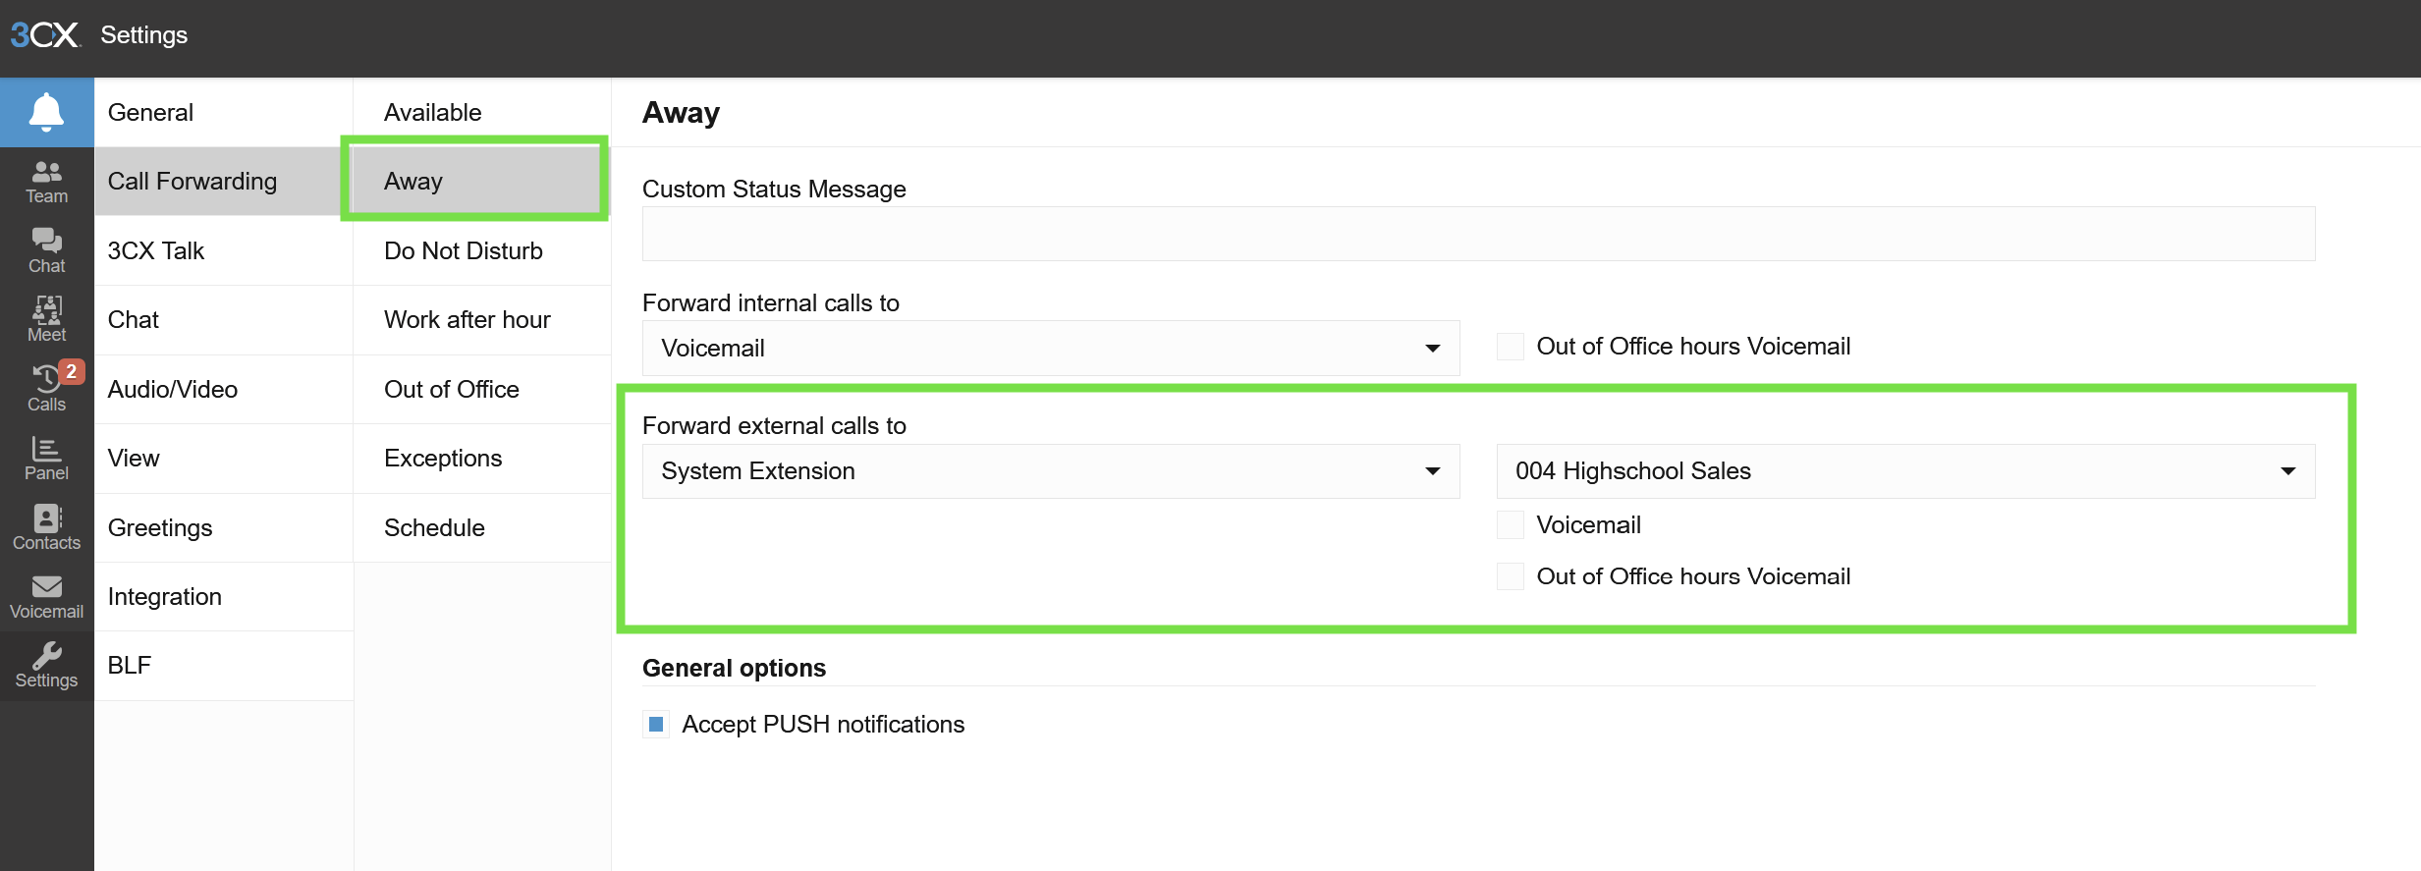Click the Settings wrench icon
The image size is (2421, 871).
click(46, 666)
